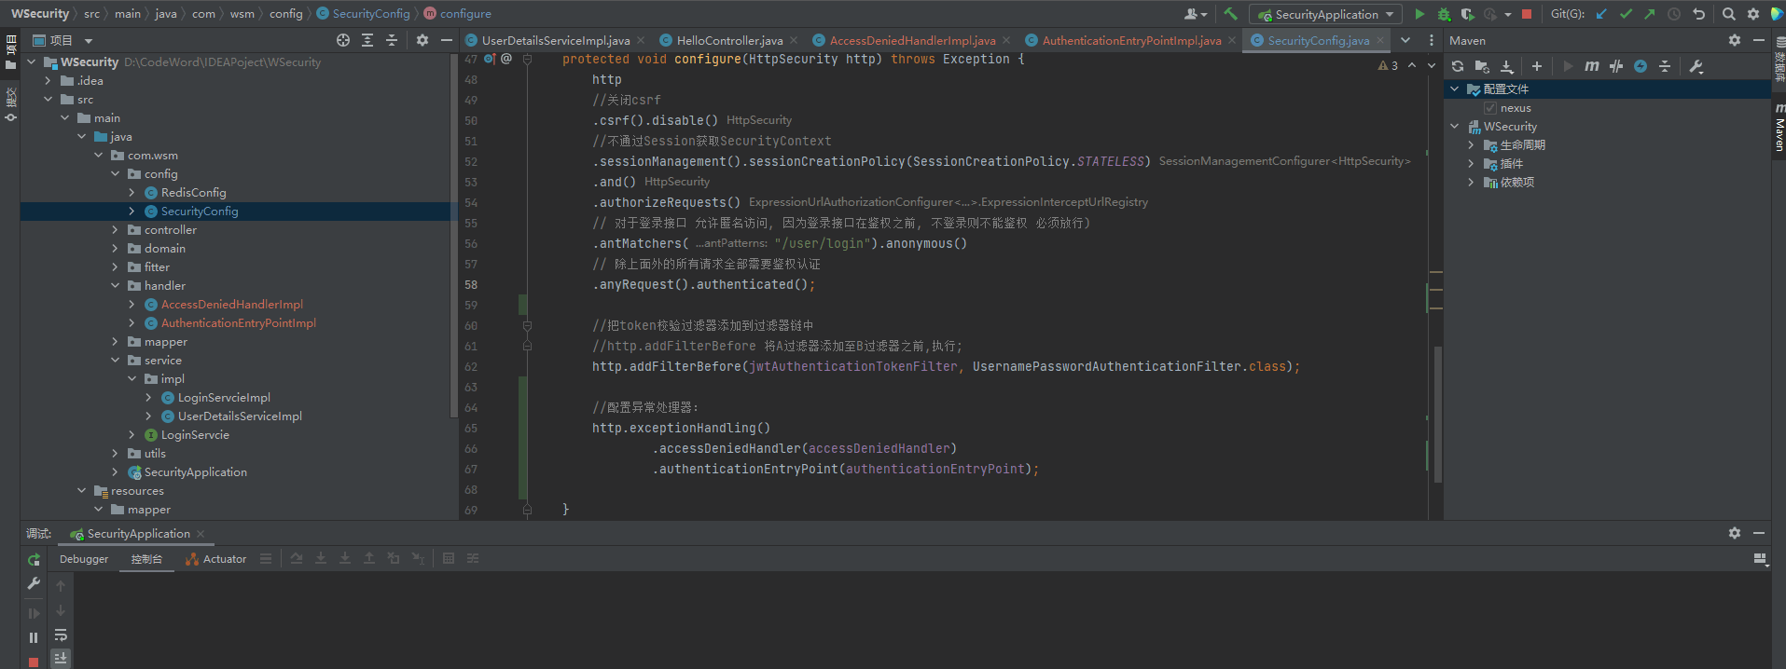The width and height of the screenshot is (1786, 669).
Task: Stop the debug session with red square in debug panel
Action: pyautogui.click(x=34, y=662)
